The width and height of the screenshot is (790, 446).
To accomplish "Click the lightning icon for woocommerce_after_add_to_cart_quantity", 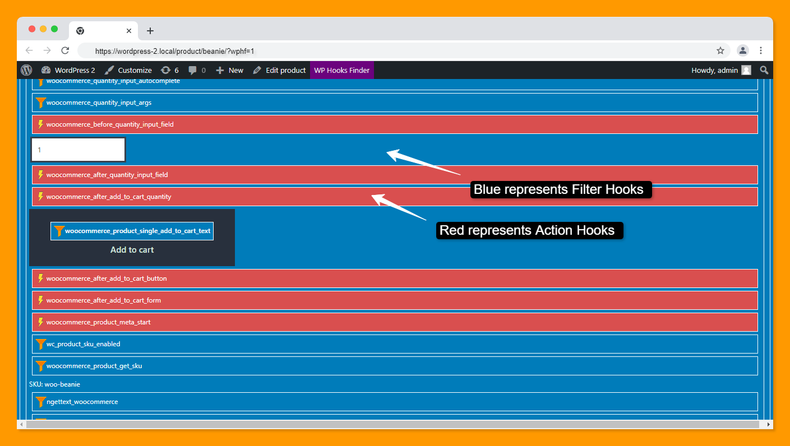I will point(40,197).
